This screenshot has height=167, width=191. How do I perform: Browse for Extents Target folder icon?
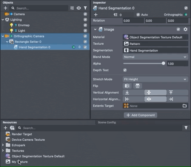click(x=185, y=106)
